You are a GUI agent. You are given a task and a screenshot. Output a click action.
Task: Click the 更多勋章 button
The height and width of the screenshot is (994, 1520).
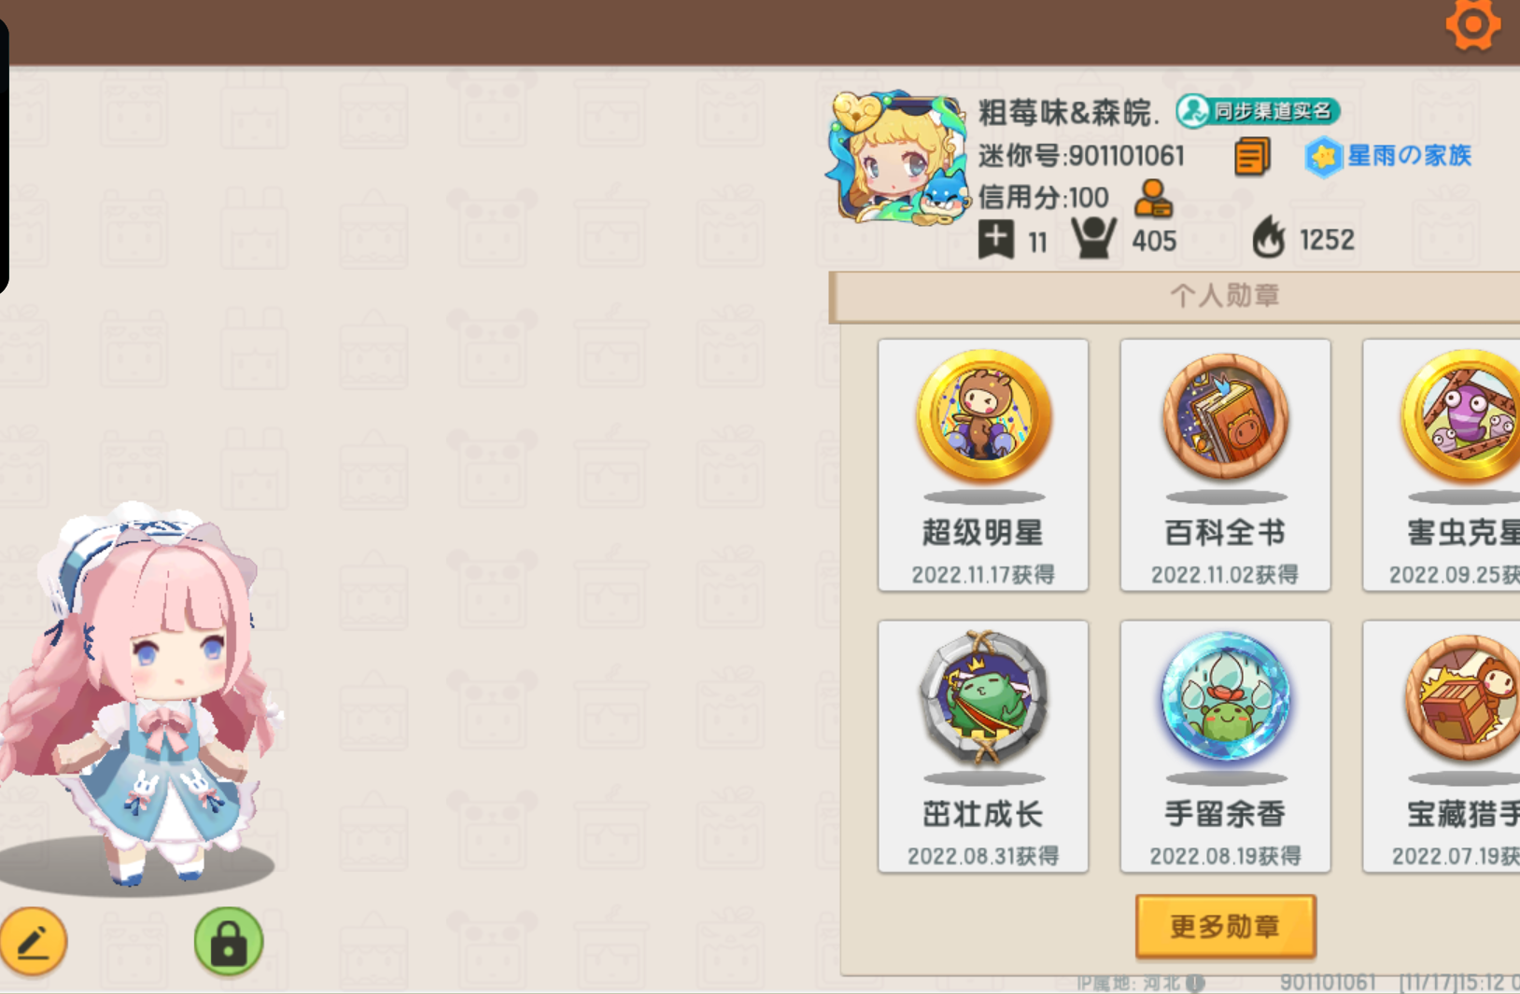(x=1226, y=927)
